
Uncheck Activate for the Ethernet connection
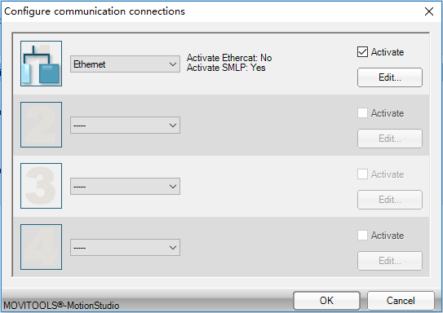pyautogui.click(x=362, y=52)
